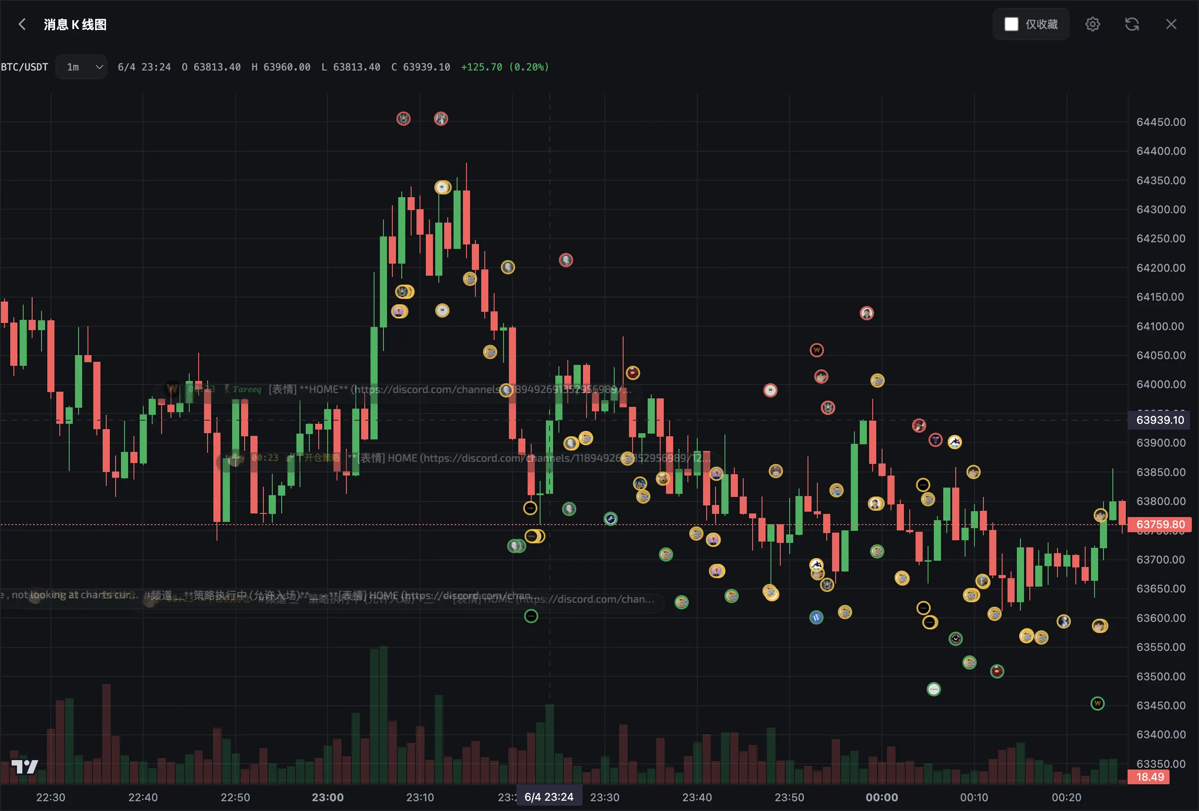Screen dimensions: 1199x811
Task: Click the 23:00 time axis label
Action: 328,797
